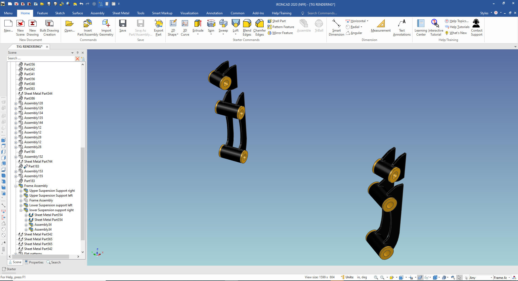Click Insert Part/Assembly icon

point(87,24)
